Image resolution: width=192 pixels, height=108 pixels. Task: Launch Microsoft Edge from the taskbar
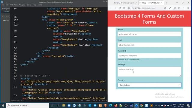[x=111, y=105]
